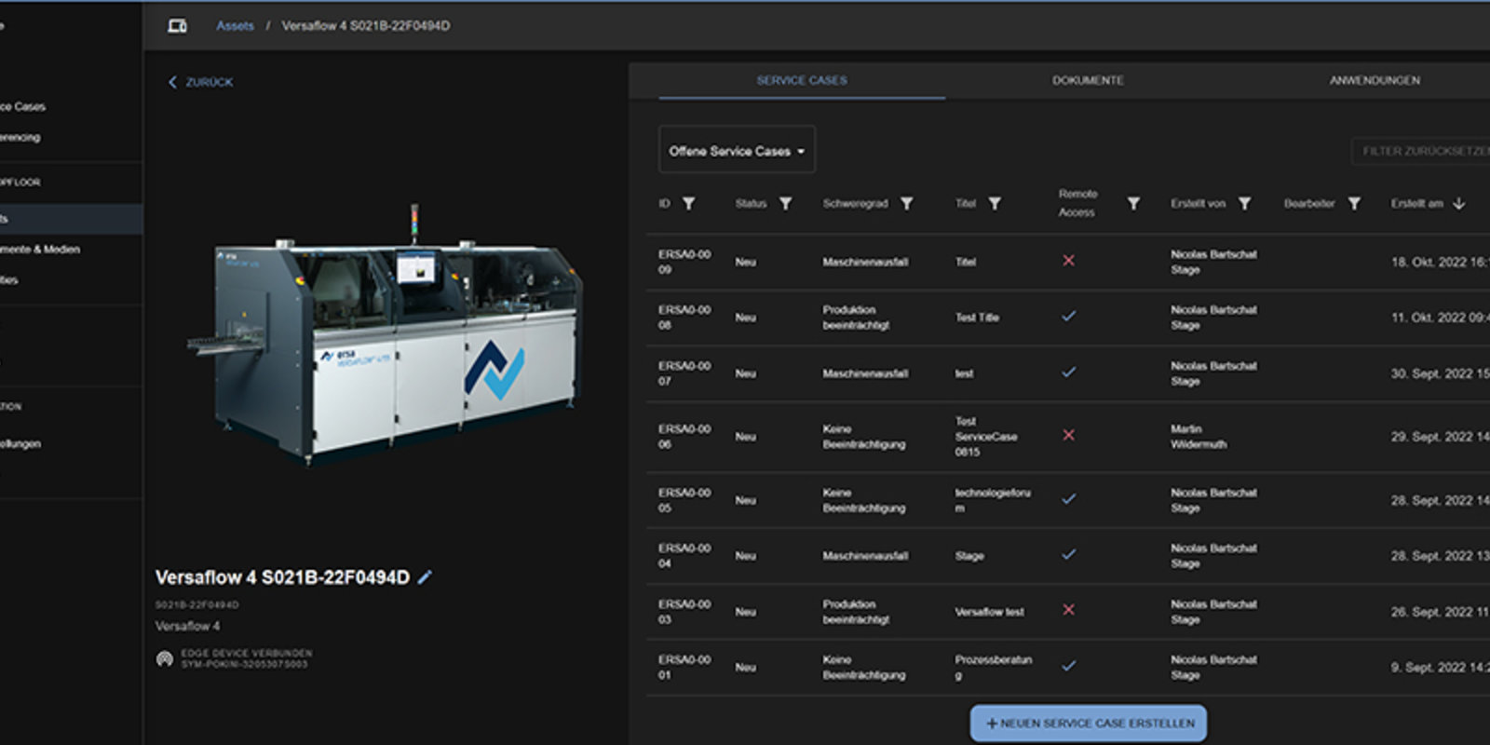
Task: Click the technologieforum title cell
Action: [x=993, y=500]
